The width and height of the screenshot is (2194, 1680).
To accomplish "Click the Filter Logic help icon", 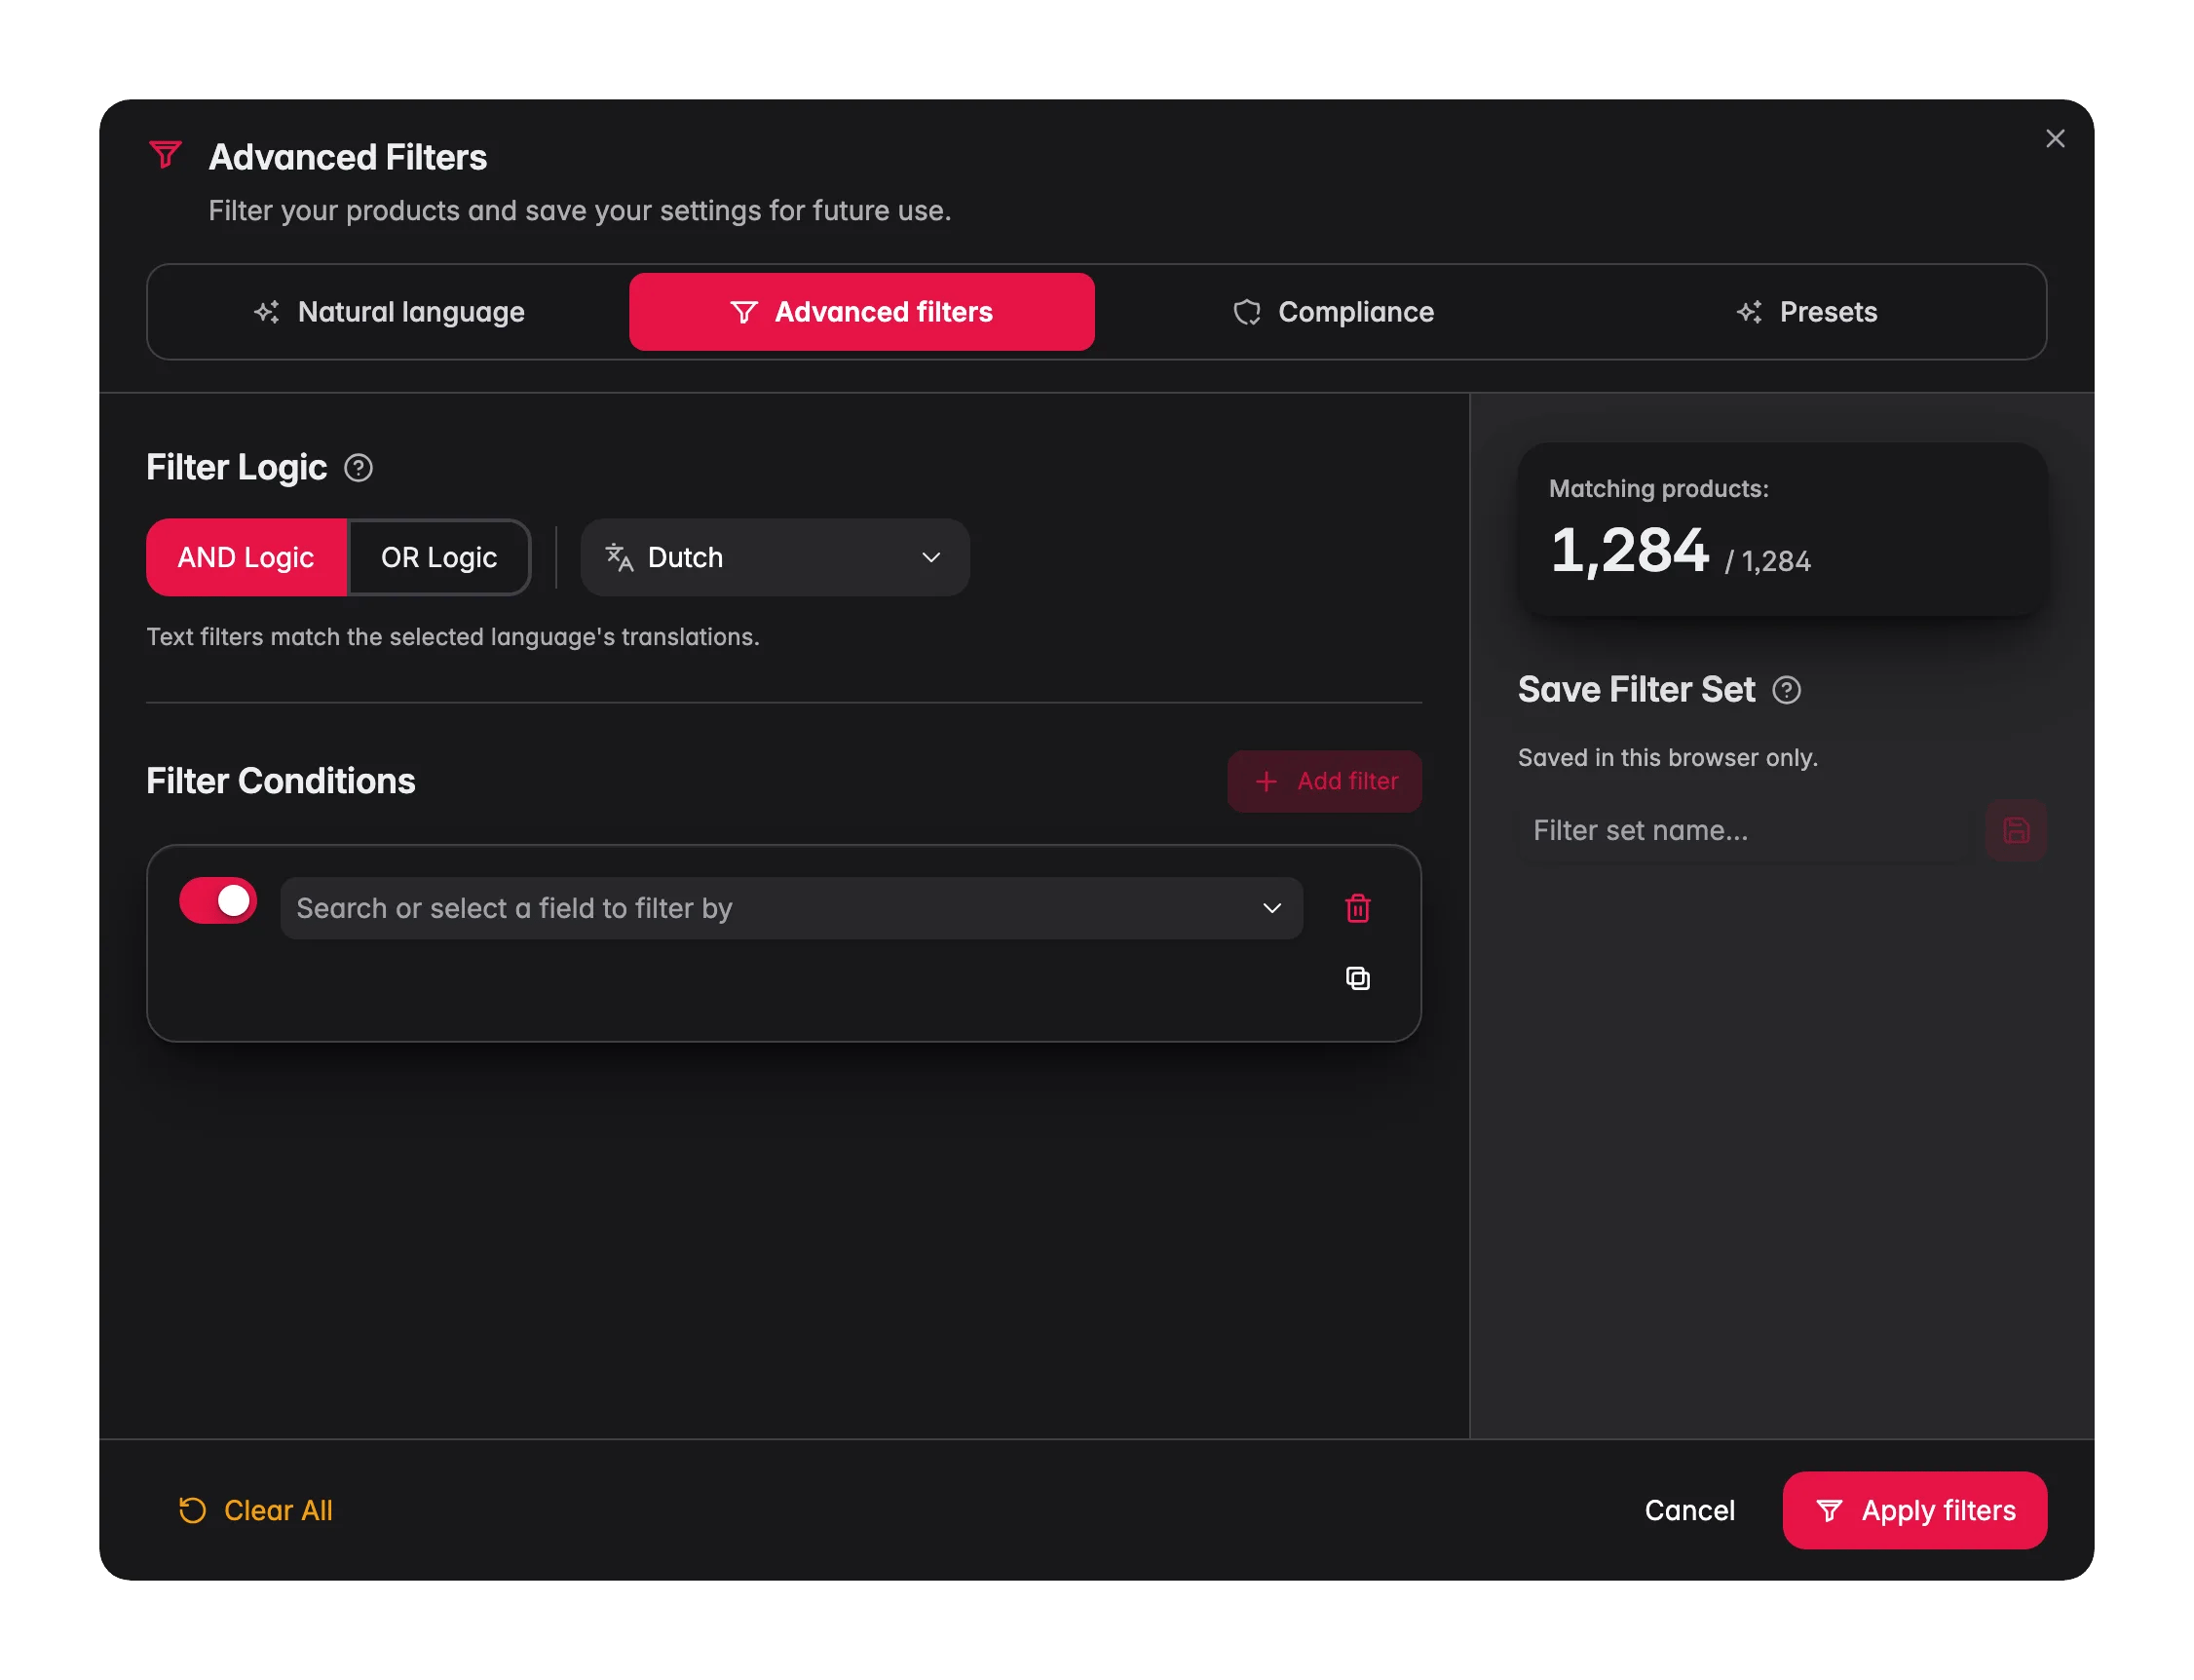I will point(358,468).
